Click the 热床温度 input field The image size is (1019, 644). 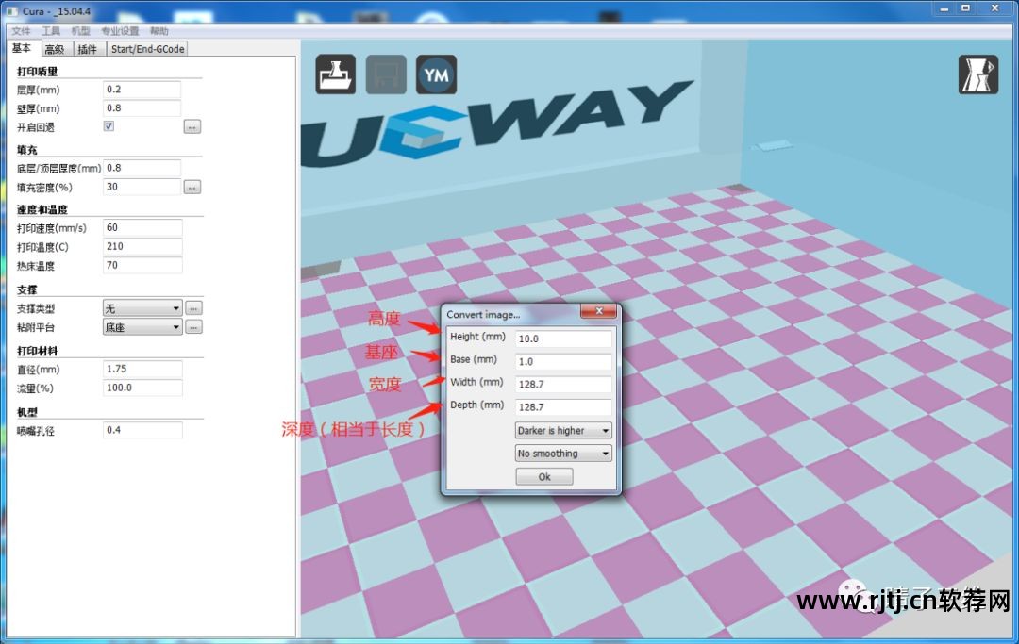pos(142,266)
